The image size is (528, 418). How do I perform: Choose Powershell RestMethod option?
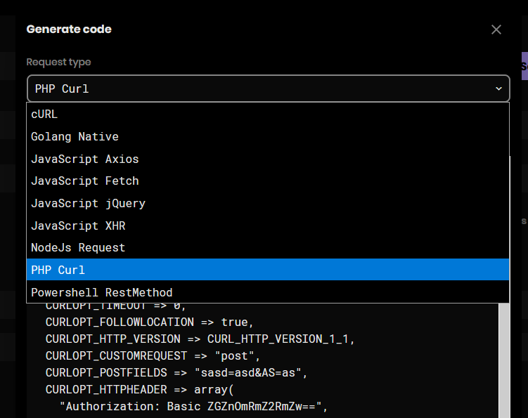[x=268, y=292]
